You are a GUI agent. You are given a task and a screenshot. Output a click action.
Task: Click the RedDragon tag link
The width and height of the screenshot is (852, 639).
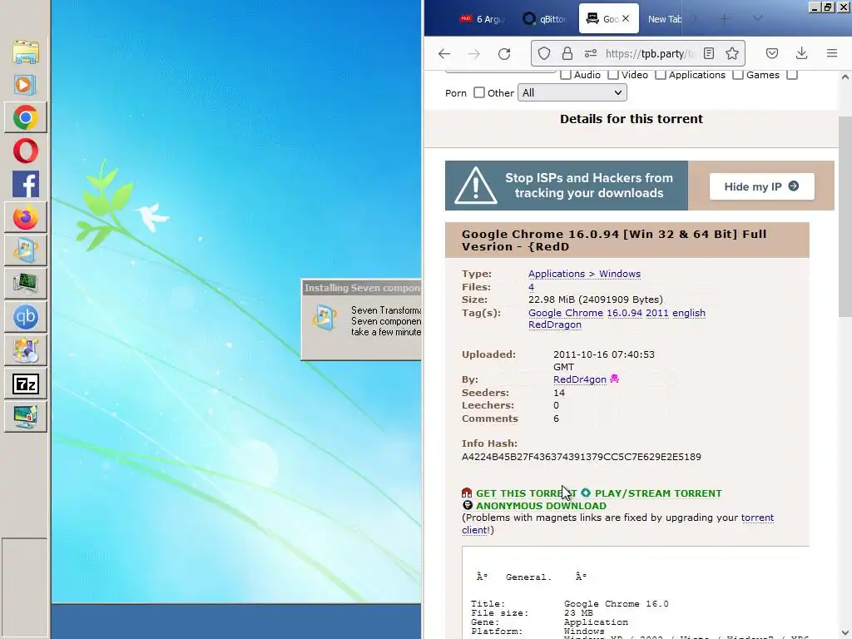[x=555, y=324]
